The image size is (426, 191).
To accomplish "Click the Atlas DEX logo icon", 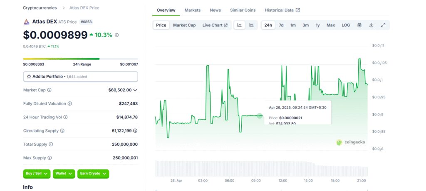I will coord(26,22).
